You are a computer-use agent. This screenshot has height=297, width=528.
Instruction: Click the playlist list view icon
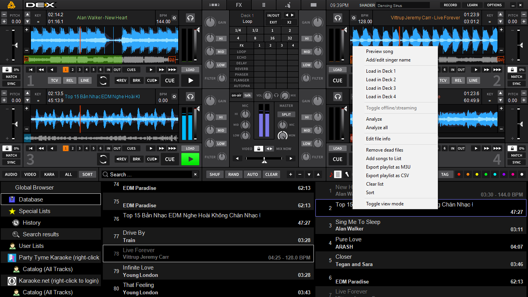(338, 174)
